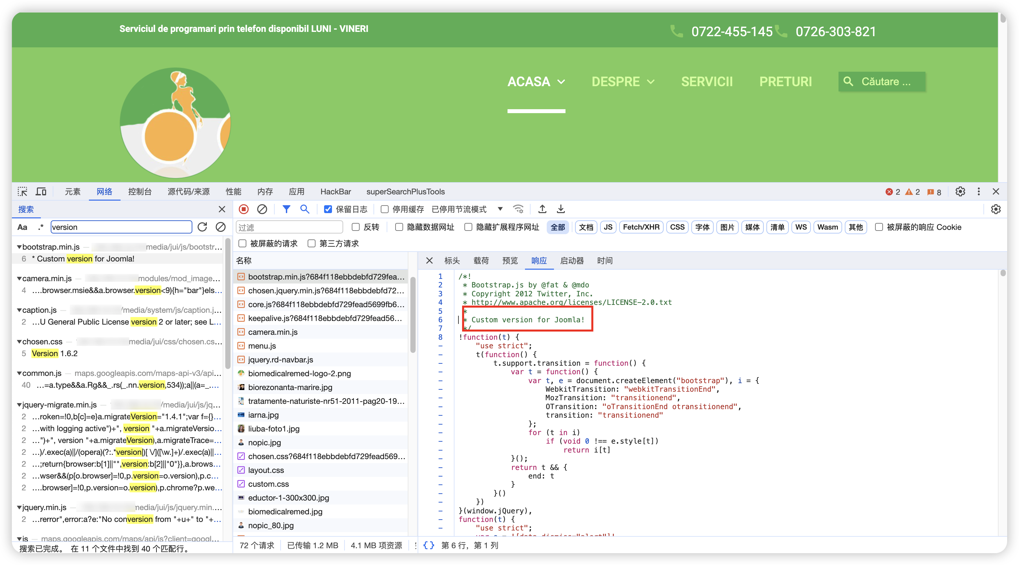Screen dimensions: 1019x565
Task: Collapse caption.js search result group
Action: coord(19,310)
